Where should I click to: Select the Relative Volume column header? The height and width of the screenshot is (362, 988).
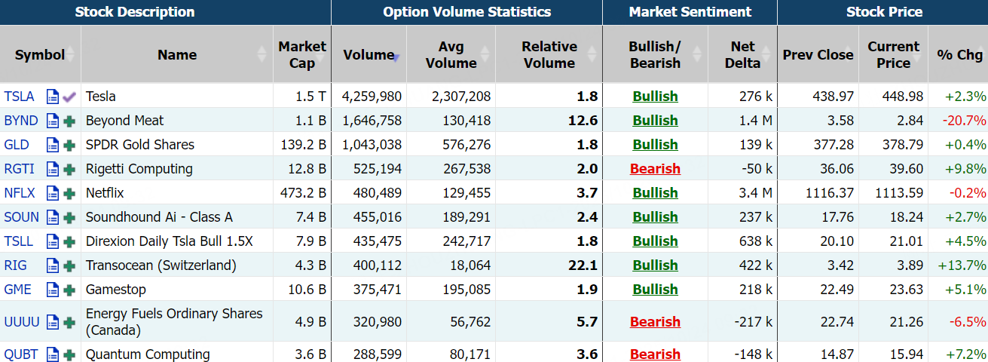(x=549, y=54)
